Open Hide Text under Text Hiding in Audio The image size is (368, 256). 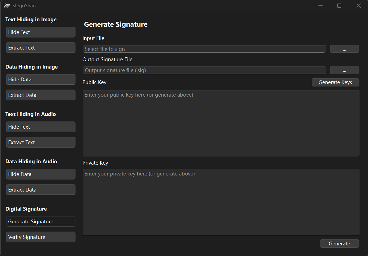(41, 127)
